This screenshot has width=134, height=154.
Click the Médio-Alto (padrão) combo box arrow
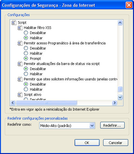point(92,126)
